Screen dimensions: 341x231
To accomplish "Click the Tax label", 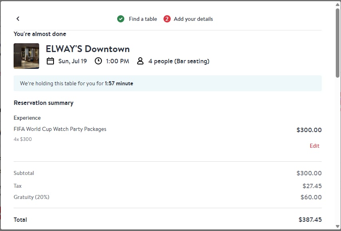I will tap(18, 186).
